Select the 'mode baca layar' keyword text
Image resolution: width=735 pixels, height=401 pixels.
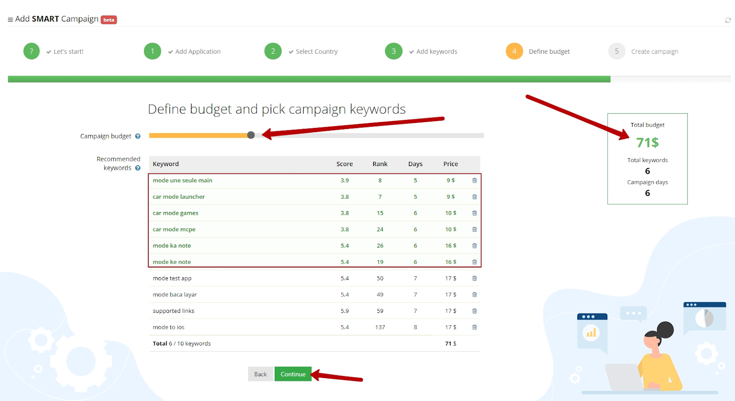click(175, 295)
